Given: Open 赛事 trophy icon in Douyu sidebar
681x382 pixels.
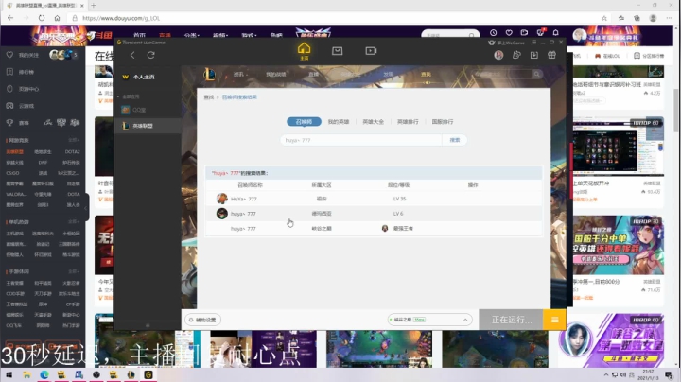Looking at the screenshot, I should click(x=9, y=123).
